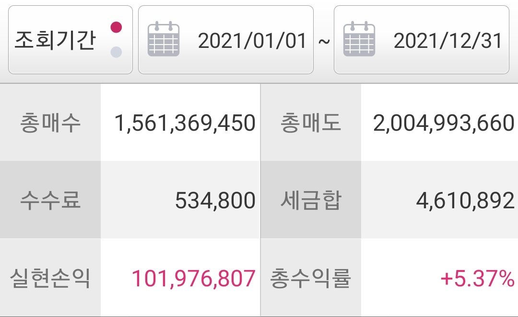The image size is (518, 317).
Task: Toggle the 조회기간 period selector button
Action: pyautogui.click(x=71, y=40)
